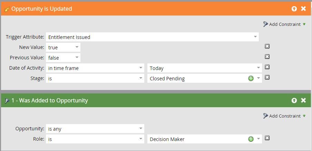
Task: Add Constraint to Opportunity is Updated
Action: [284, 24]
